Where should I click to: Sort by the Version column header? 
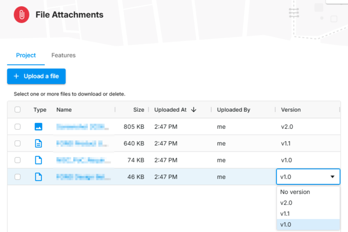click(x=291, y=110)
